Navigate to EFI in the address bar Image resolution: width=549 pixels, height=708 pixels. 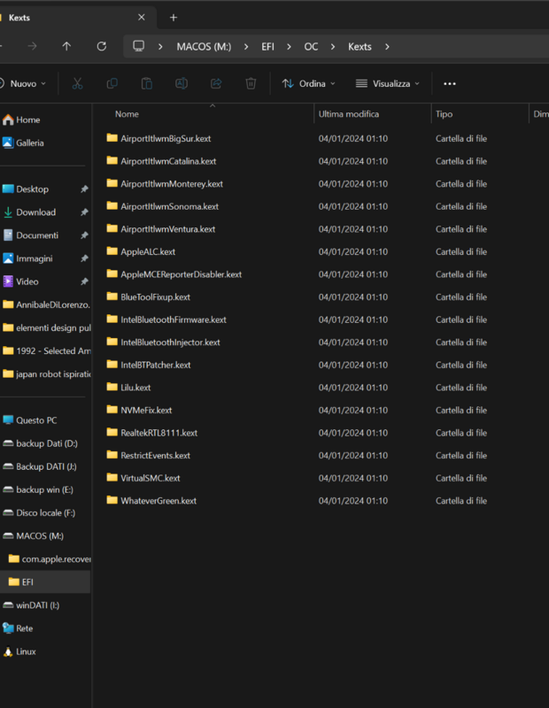[x=267, y=47]
